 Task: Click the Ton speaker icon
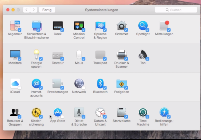(143, 54)
